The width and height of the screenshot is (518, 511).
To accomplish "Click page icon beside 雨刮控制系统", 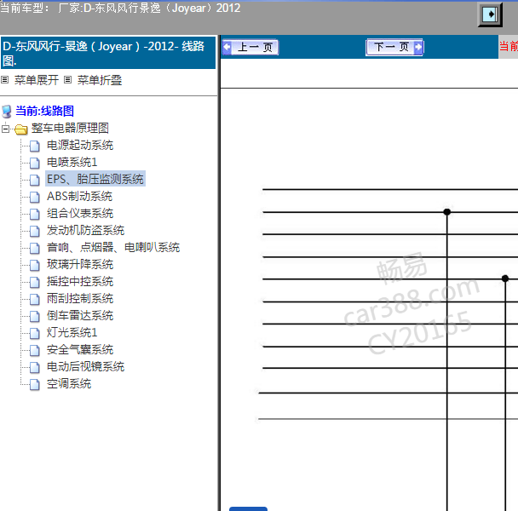I will (35, 299).
